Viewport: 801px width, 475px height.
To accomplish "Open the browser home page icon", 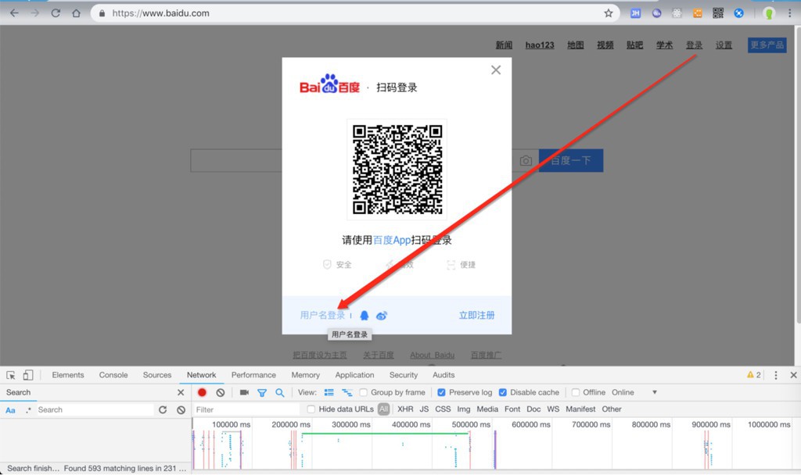I will pyautogui.click(x=76, y=13).
